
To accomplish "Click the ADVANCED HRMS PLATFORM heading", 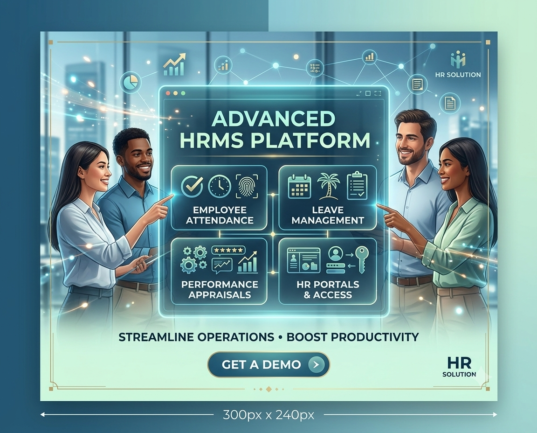I will point(274,130).
